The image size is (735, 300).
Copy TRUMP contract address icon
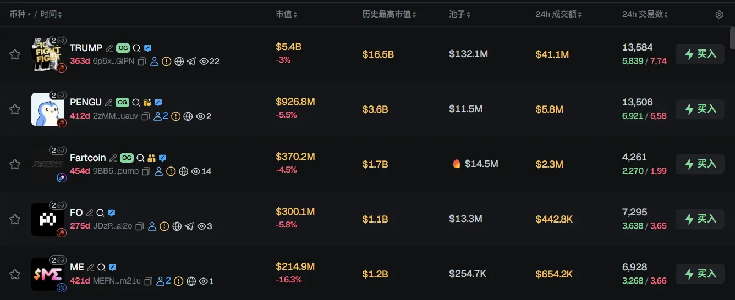point(141,62)
